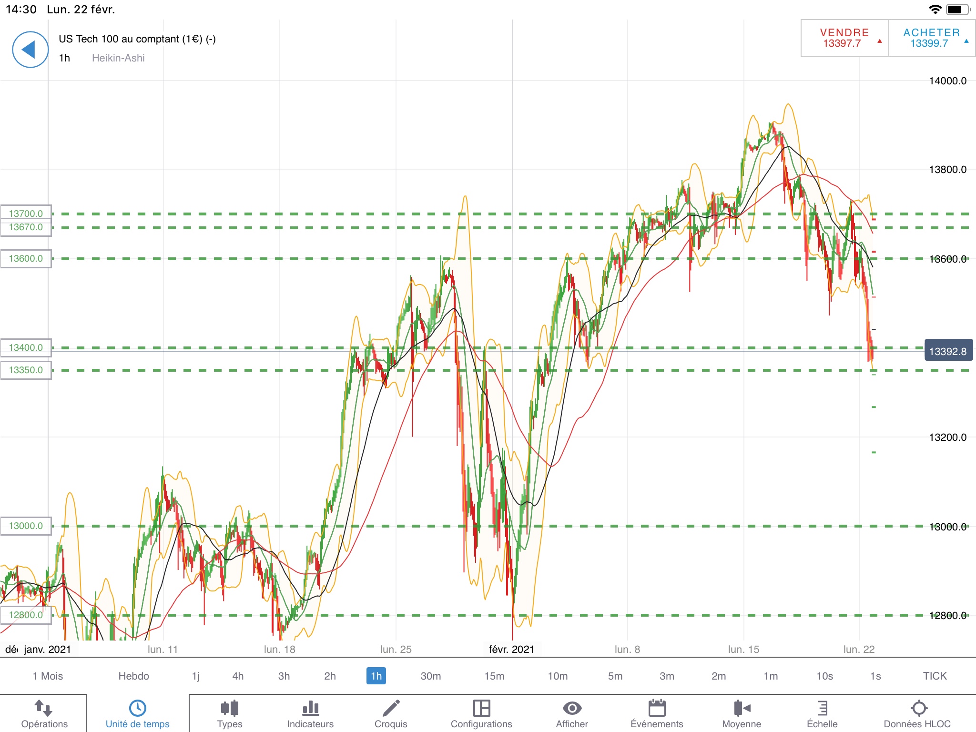Select the 1h timeframe option
The height and width of the screenshot is (732, 976).
(376, 676)
